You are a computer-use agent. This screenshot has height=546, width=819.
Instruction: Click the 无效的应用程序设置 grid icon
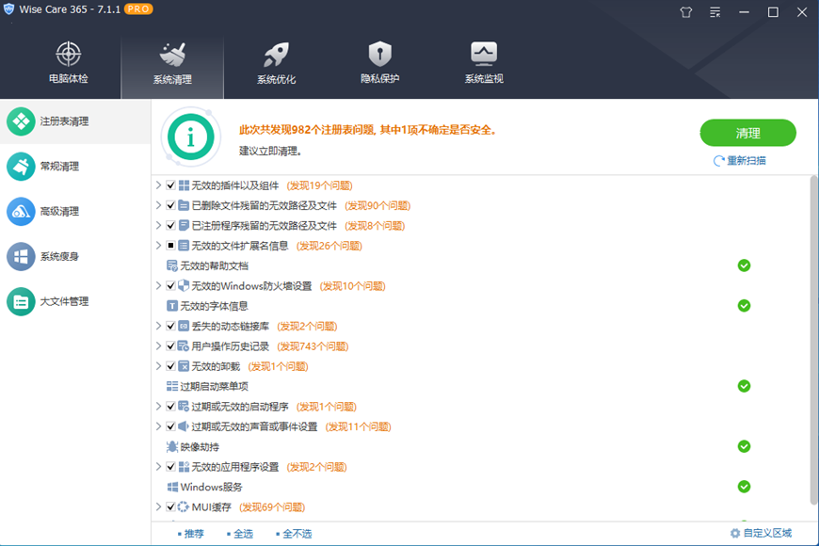pos(184,467)
